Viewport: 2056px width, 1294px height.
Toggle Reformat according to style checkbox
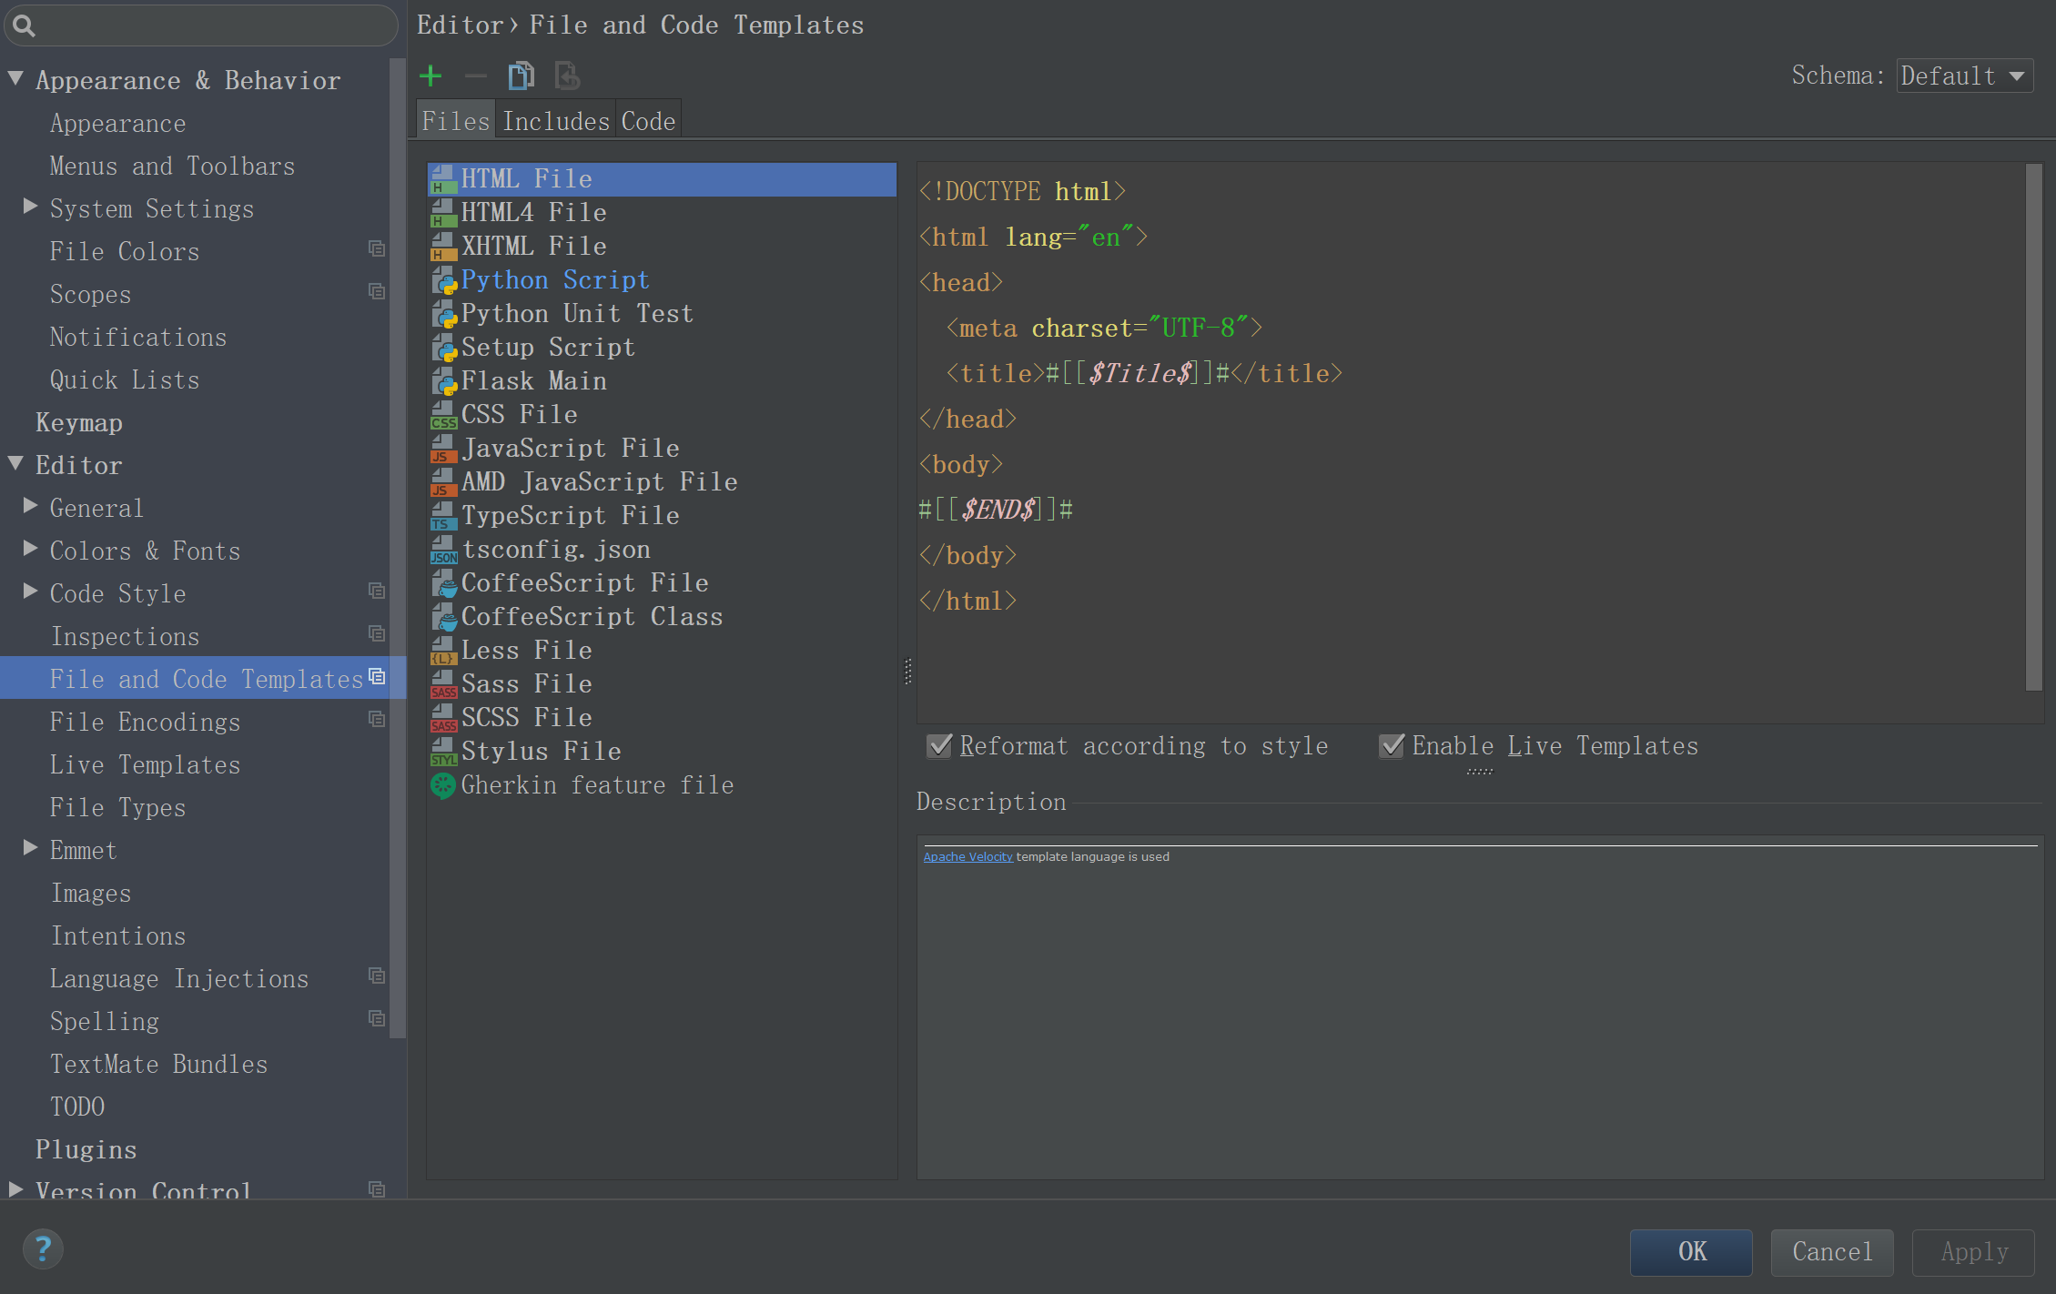coord(939,747)
